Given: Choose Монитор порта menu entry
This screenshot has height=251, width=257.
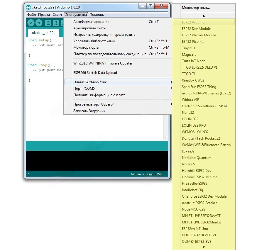Looking at the screenshot, I should [x=86, y=48].
